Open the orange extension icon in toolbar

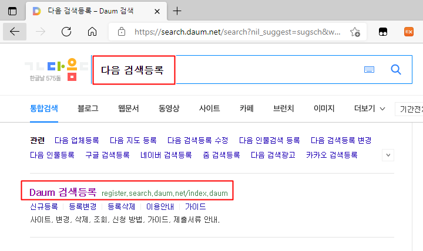pyautogui.click(x=409, y=32)
